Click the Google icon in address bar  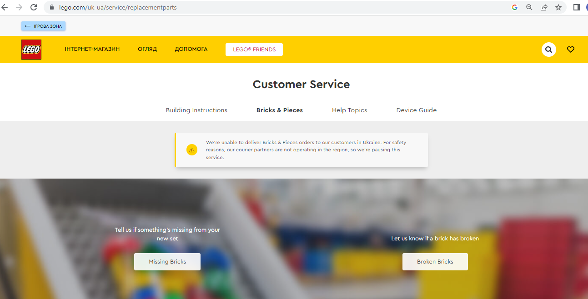coord(515,7)
